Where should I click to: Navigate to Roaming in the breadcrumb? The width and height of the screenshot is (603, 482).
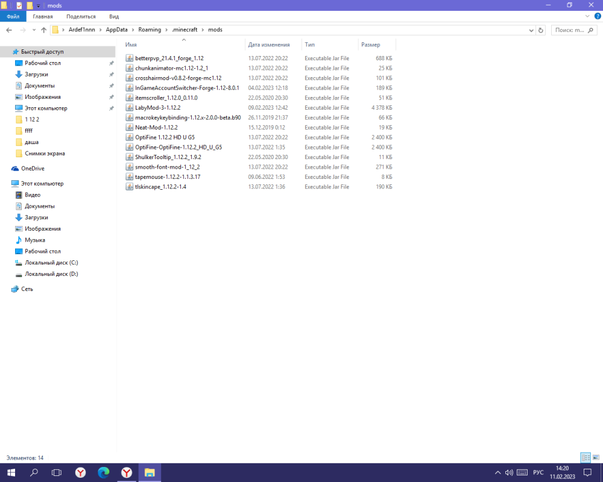pyautogui.click(x=150, y=30)
